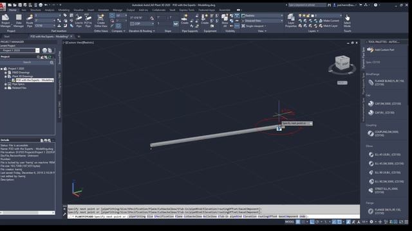Image resolution: width=412 pixels, height=231 pixels.
Task: Click the Save icon in quick access toolbar
Action: tap(20, 5)
